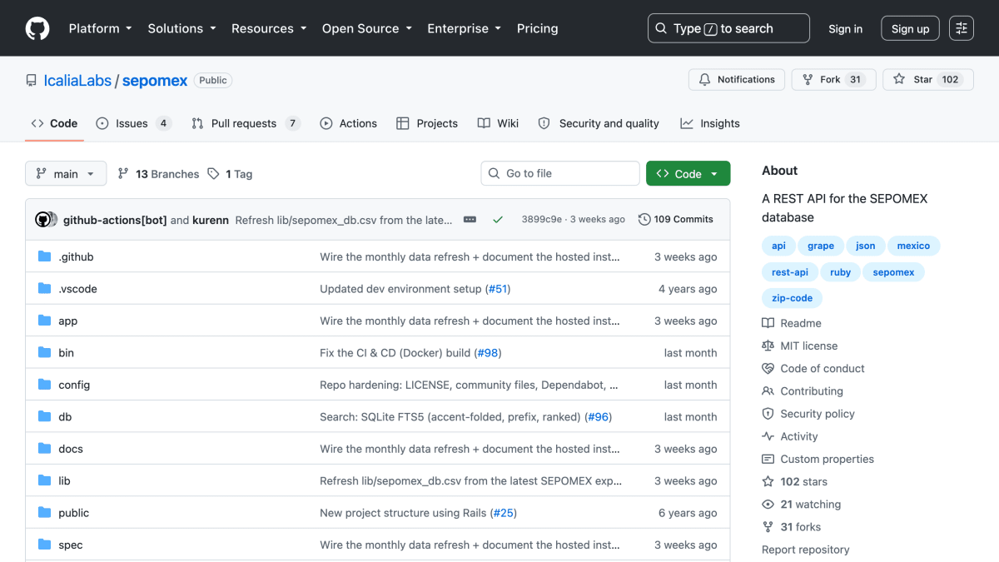
Task: Click the folder icon for docs
Action: coord(45,449)
